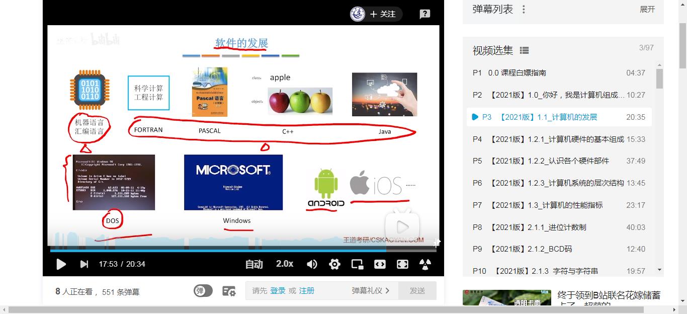Viewport: 687px width, 314px height.
Task: Select P3 1.1_计算机的发展
Action: point(559,117)
